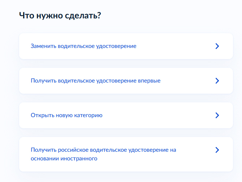The width and height of the screenshot is (242, 182).
Task: Click arrow icon next to 'Получить водительское удостоверение впервые'
Action: 217,81
